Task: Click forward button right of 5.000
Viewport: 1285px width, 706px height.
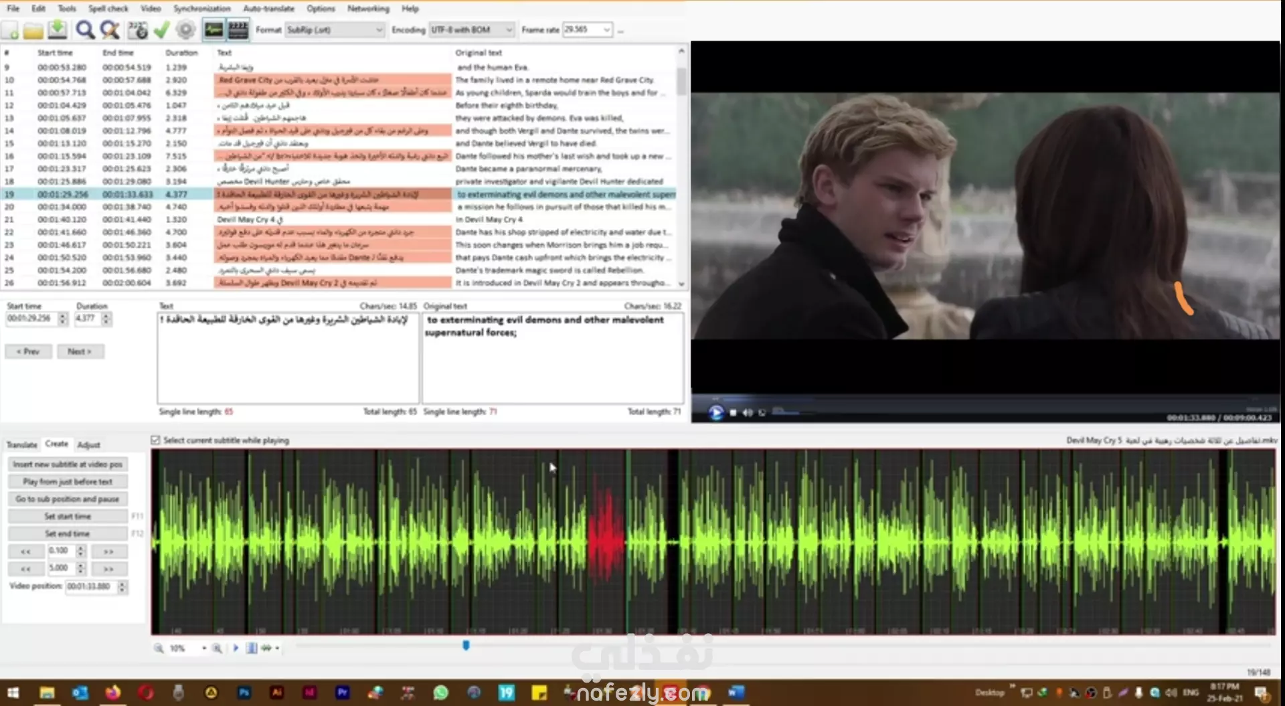Action: click(x=108, y=568)
